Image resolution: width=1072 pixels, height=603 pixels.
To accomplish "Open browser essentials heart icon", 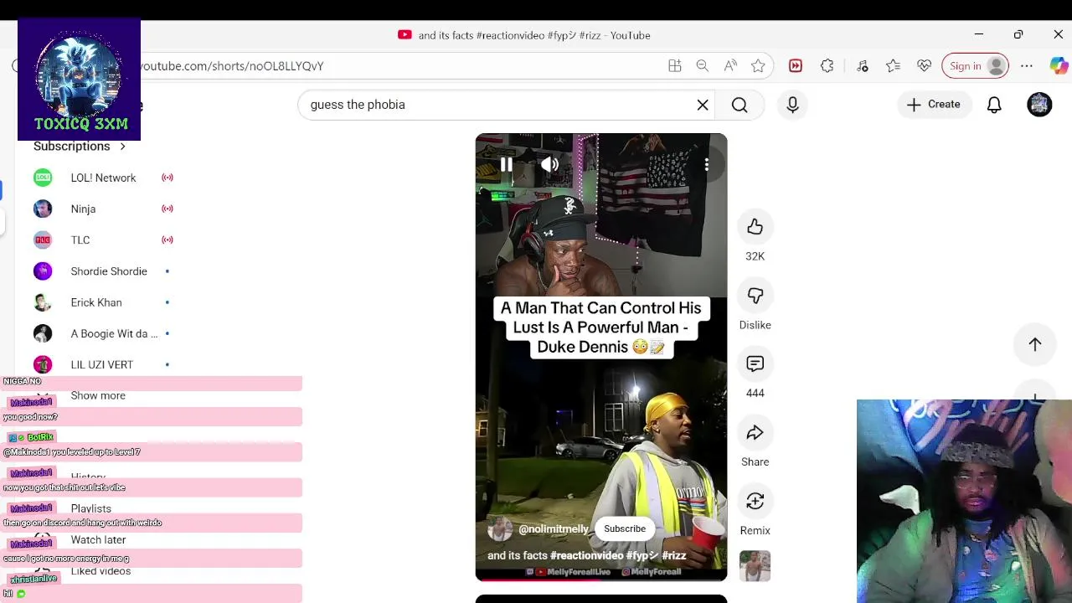I will coord(925,66).
